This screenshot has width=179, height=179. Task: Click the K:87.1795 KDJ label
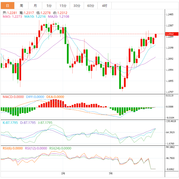(x=10, y=123)
